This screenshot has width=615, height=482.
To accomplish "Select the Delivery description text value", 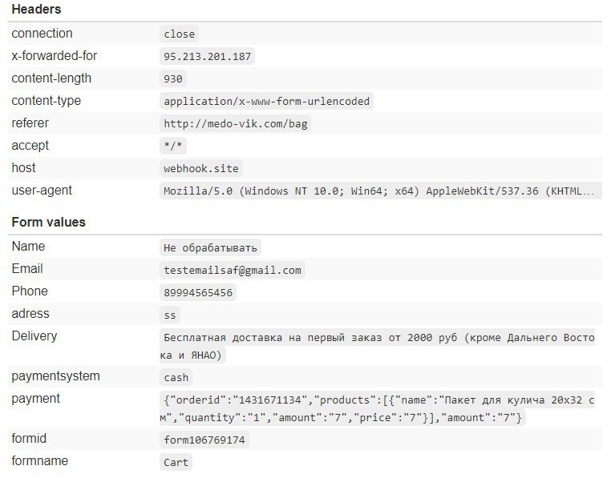I will [378, 346].
